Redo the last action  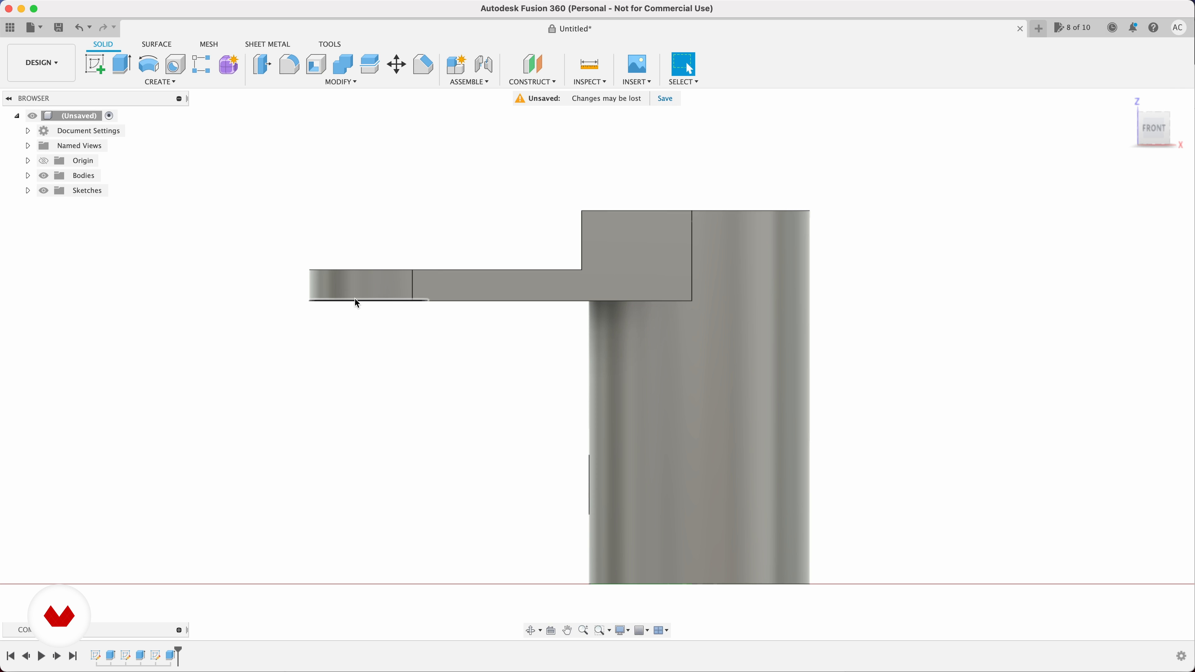103,27
